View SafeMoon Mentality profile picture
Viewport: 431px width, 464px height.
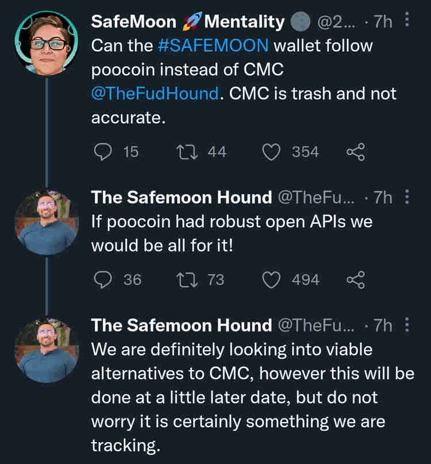(x=46, y=43)
